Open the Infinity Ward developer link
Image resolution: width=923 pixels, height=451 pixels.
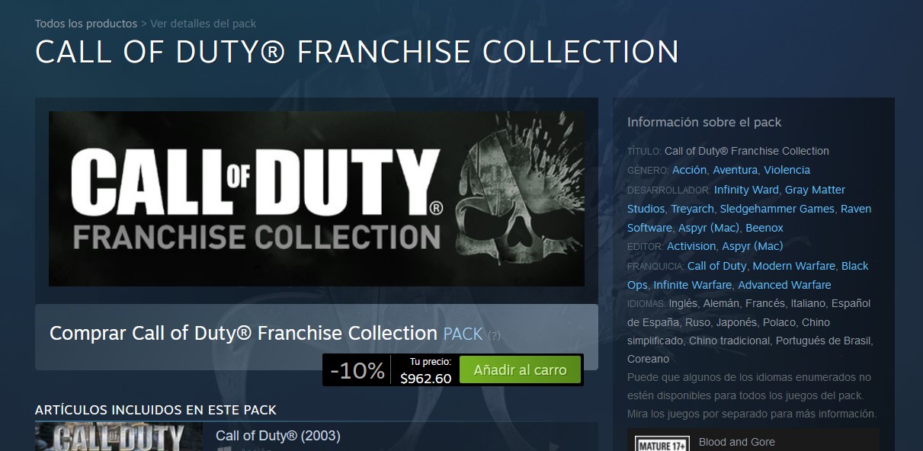(746, 190)
